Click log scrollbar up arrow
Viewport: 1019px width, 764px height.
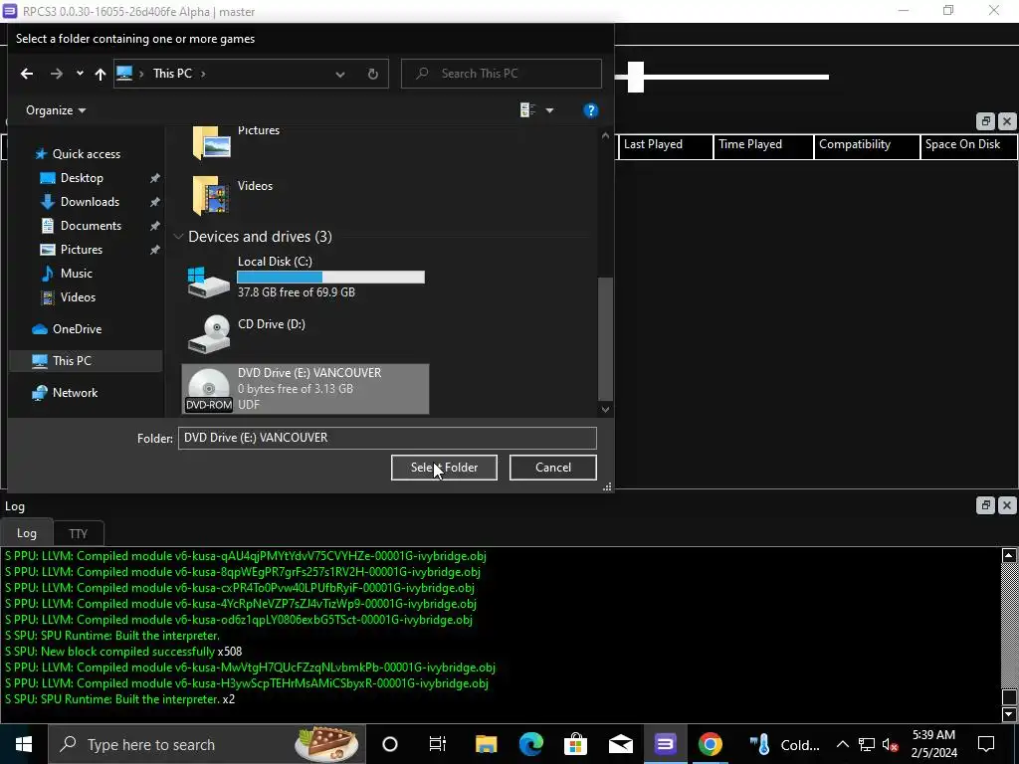[x=1009, y=555]
